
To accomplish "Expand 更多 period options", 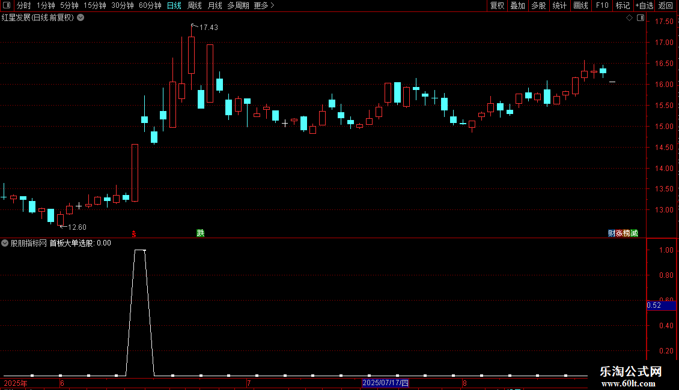I will (x=264, y=5).
